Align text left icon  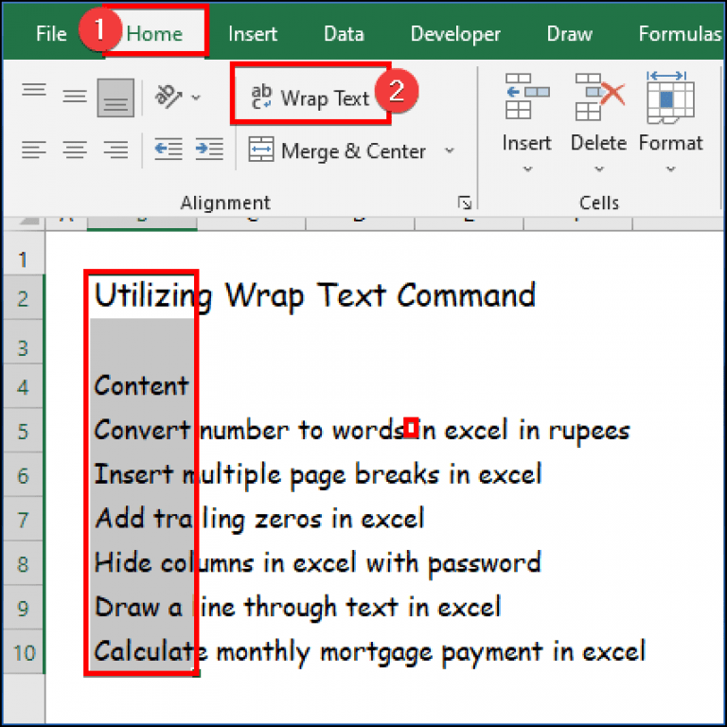(x=34, y=150)
